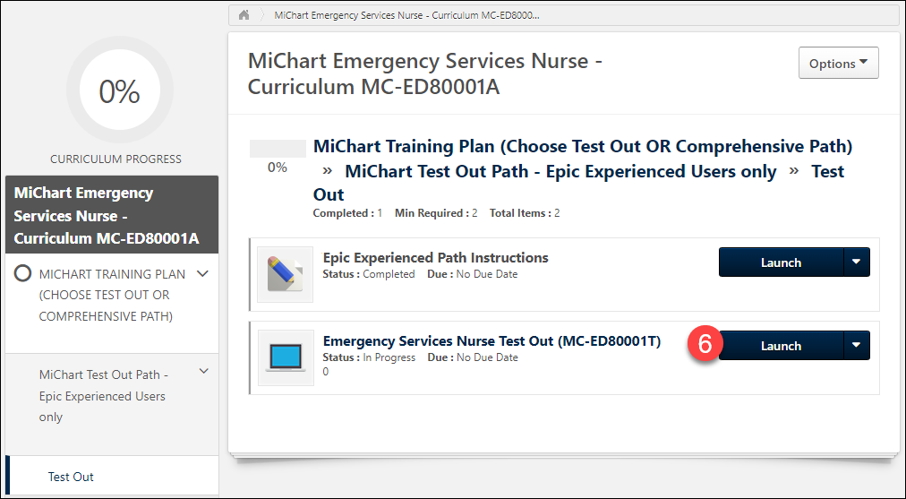Launch Epic Experienced Path Instructions
The height and width of the screenshot is (499, 906).
coord(781,262)
